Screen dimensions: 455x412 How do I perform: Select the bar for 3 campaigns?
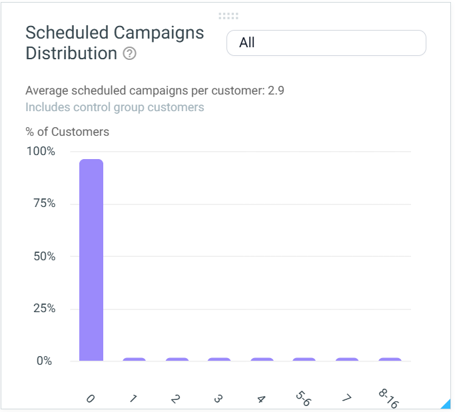click(x=219, y=359)
